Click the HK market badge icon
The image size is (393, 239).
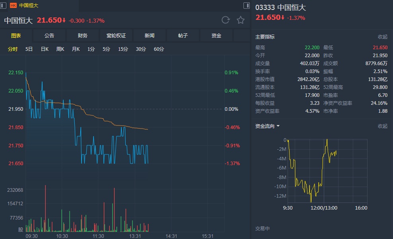pos(13,5)
